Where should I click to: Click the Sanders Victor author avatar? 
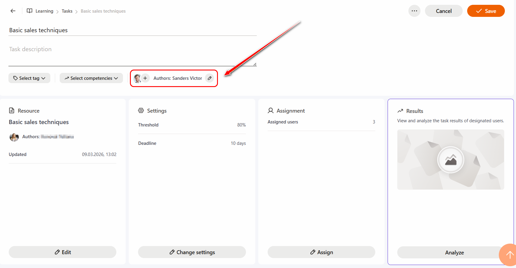(x=137, y=78)
